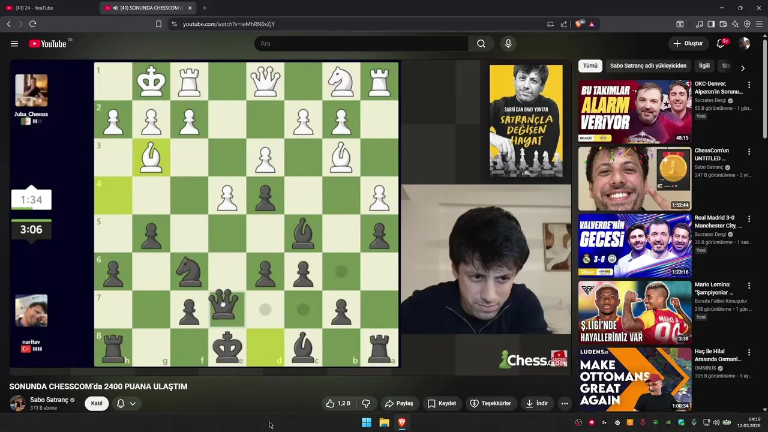Open Sabo Satranç channel name link
This screenshot has width=768, height=432.
click(49, 400)
